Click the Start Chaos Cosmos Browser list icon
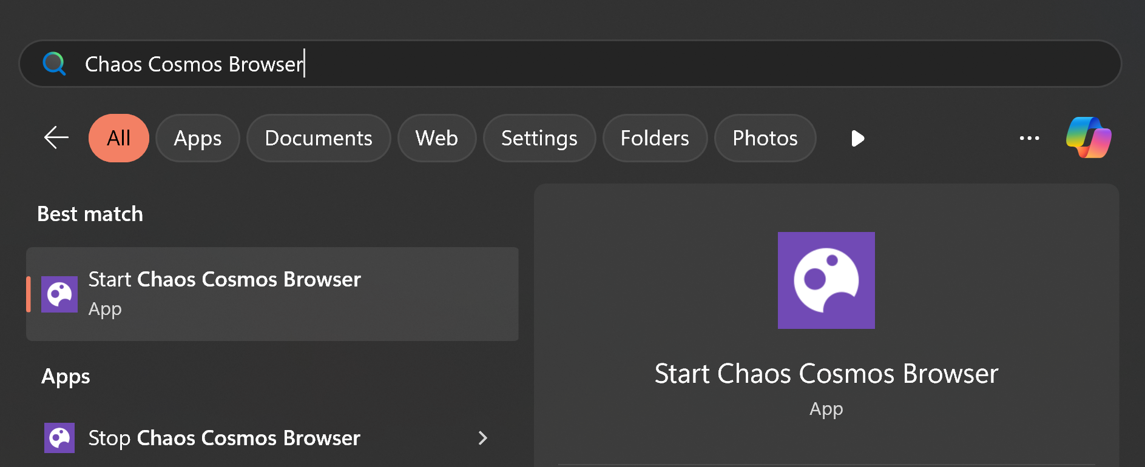This screenshot has width=1145, height=467. (x=59, y=294)
